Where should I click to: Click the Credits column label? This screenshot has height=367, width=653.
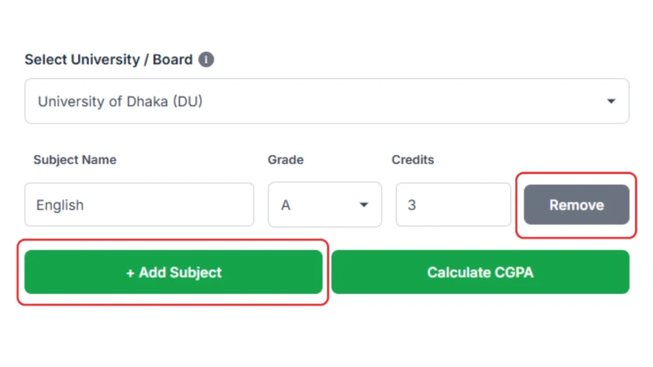coord(413,160)
